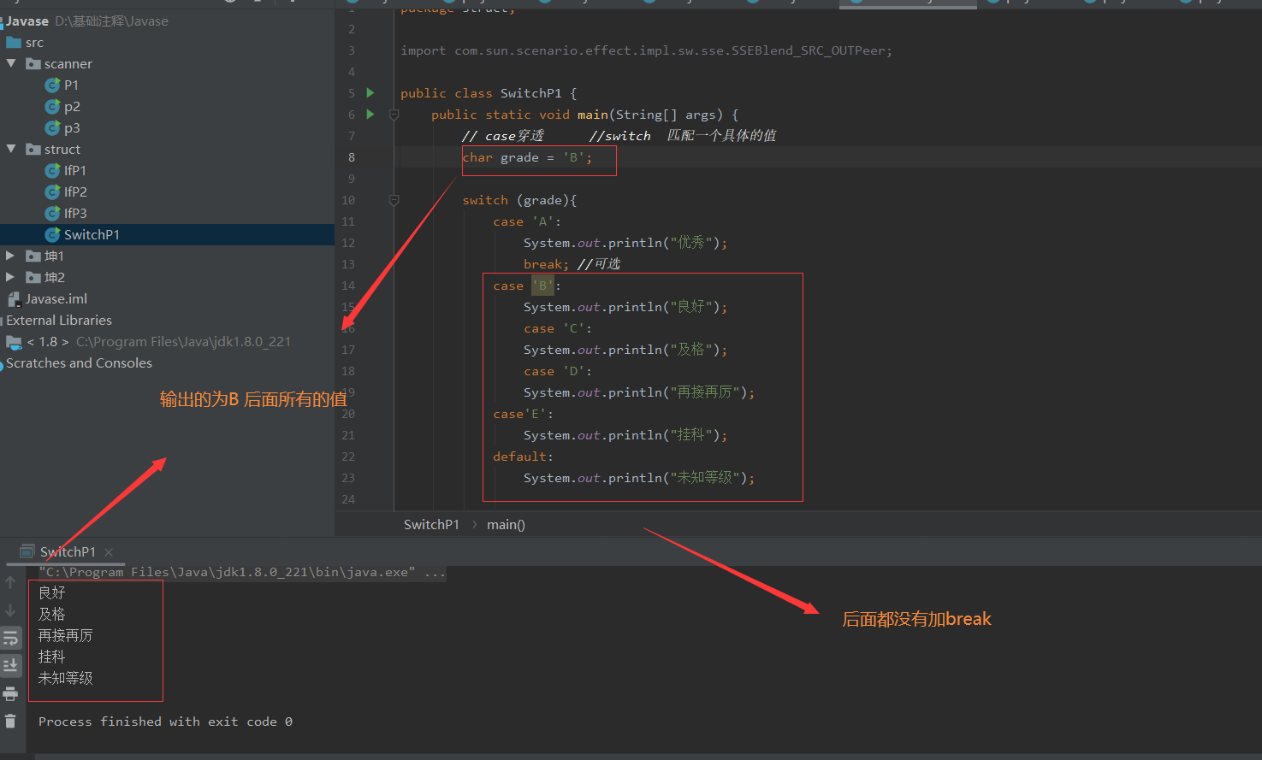
Task: Click line number 23 in the gutter
Action: 348,478
